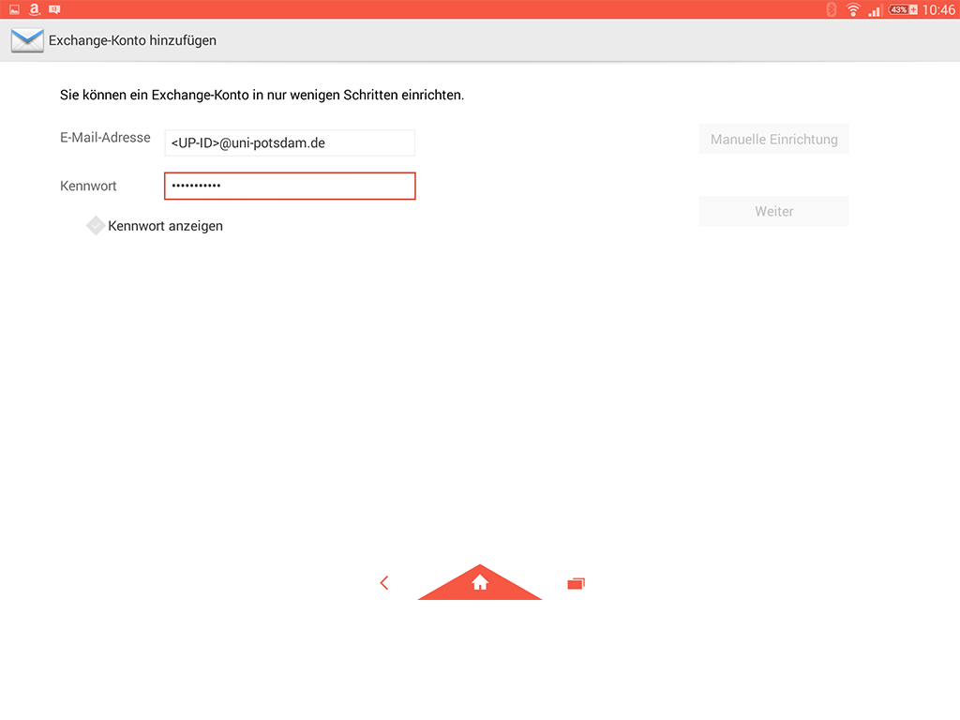Screen dimensions: 960x720
Task: Tap the mobile signal strength icon
Action: coord(875,10)
